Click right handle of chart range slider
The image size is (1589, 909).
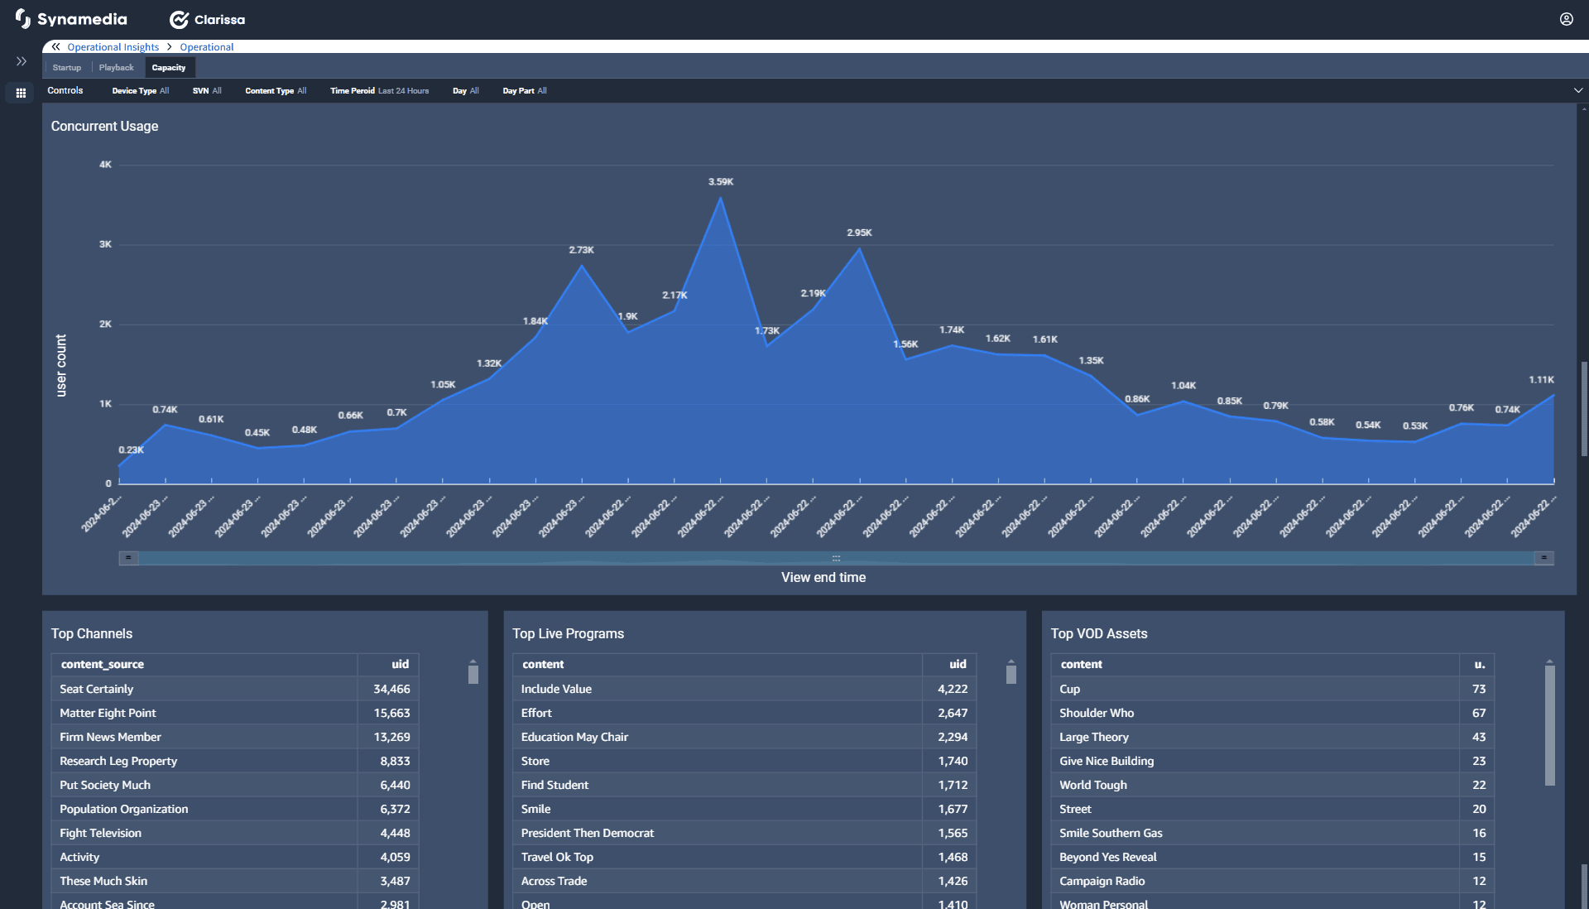tap(1543, 558)
